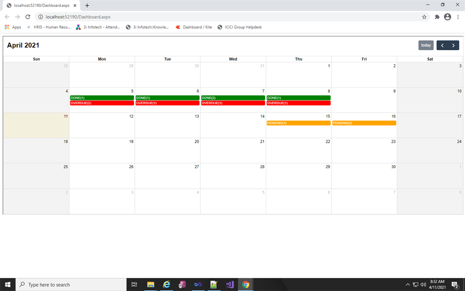Click the volume icon in system tray

point(423,284)
